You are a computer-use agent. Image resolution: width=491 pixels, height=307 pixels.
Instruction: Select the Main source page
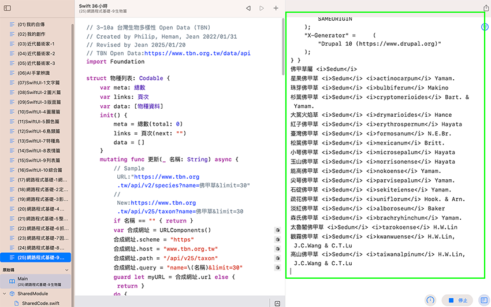click(x=35, y=282)
